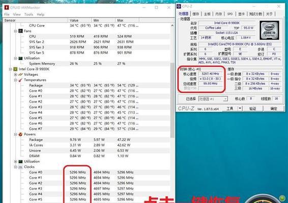Select the DRAM power row

coord(87,156)
